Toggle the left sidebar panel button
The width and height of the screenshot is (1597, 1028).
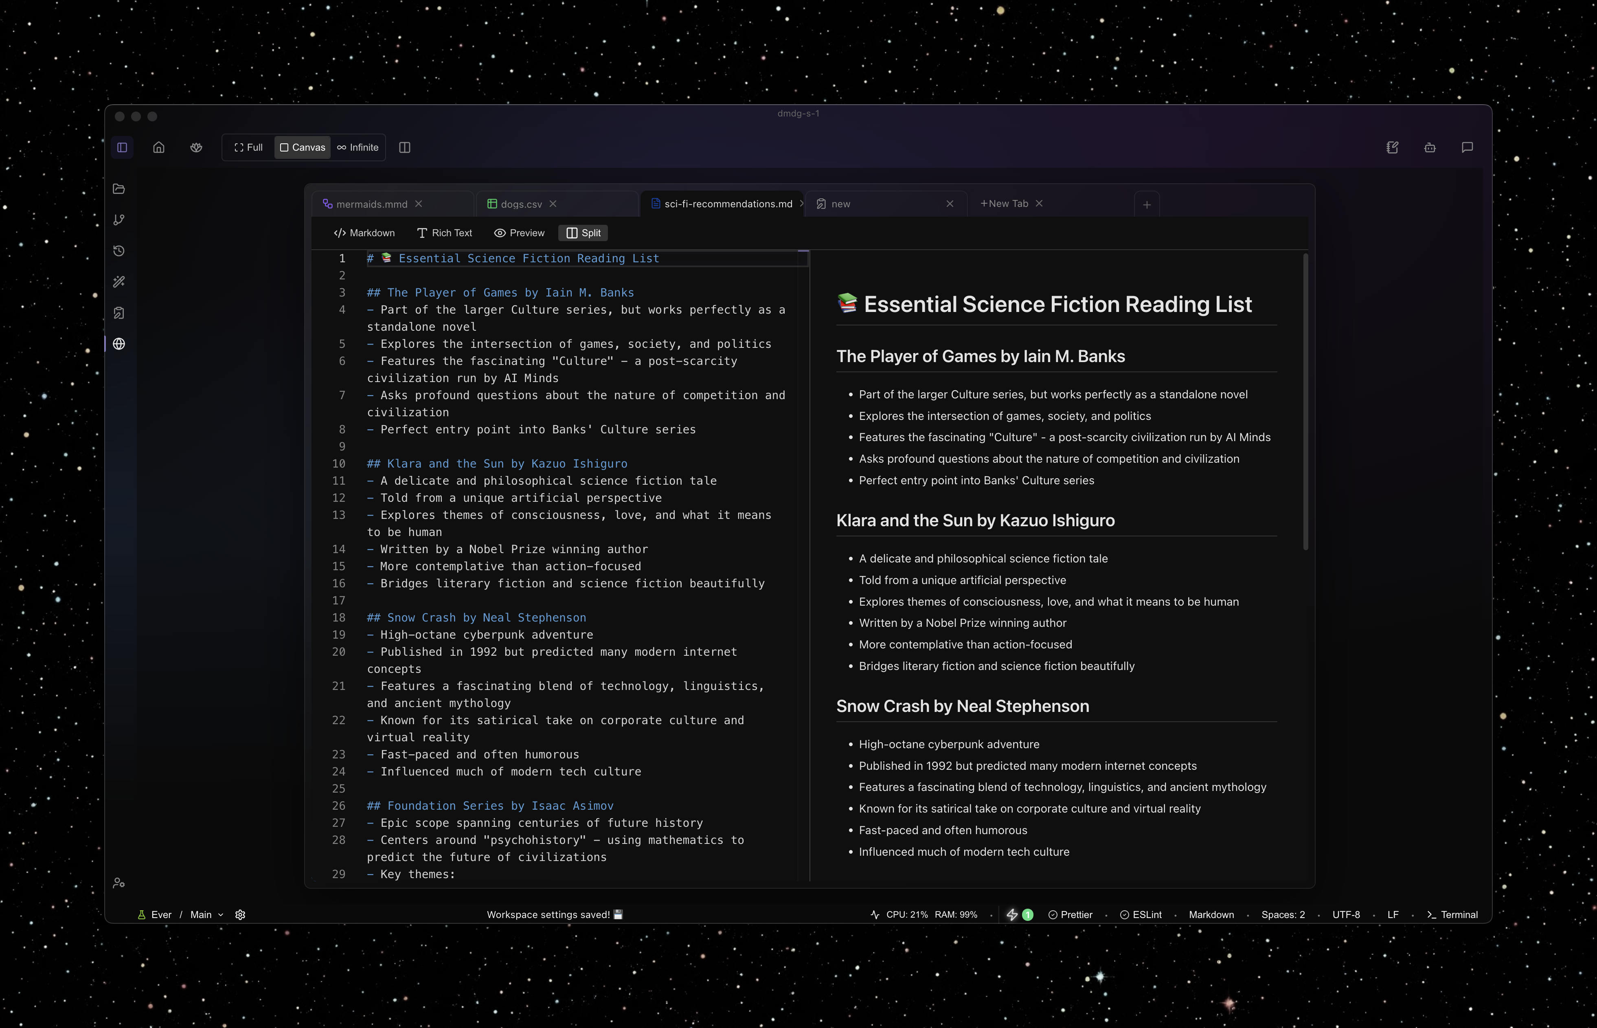(x=122, y=147)
